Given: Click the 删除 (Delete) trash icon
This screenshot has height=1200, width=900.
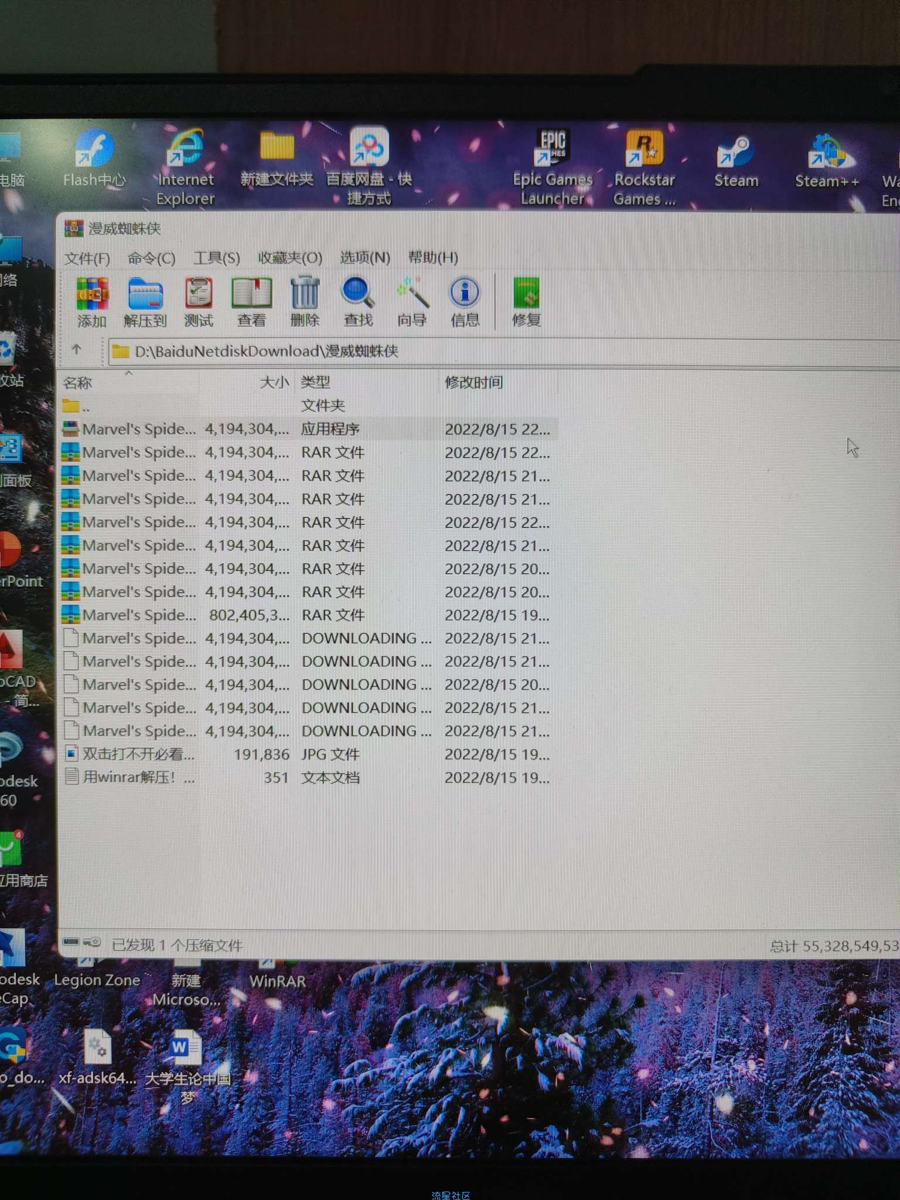Looking at the screenshot, I should click(x=305, y=302).
